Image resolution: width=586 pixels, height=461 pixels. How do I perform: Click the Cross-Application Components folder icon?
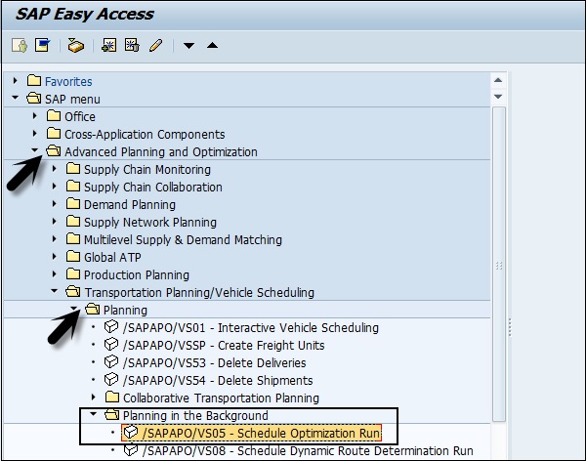pos(54,134)
